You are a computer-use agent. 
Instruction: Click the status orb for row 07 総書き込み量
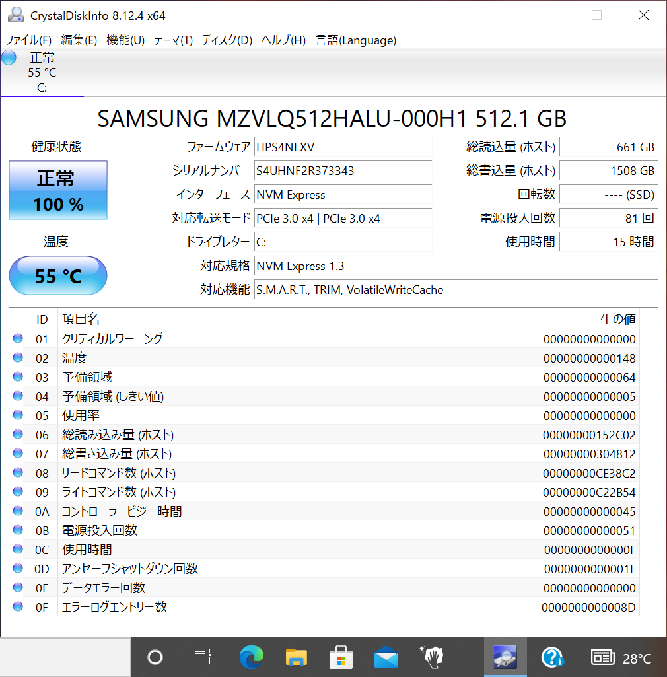click(18, 453)
